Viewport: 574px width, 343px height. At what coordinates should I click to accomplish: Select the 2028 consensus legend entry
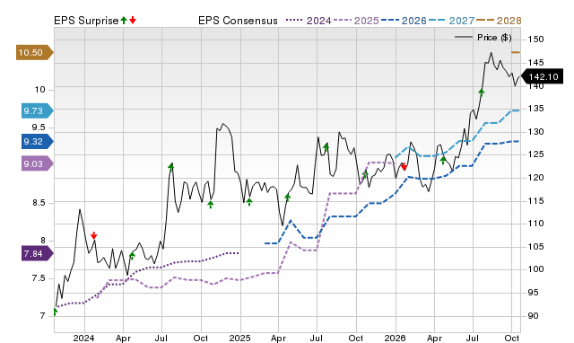click(499, 21)
